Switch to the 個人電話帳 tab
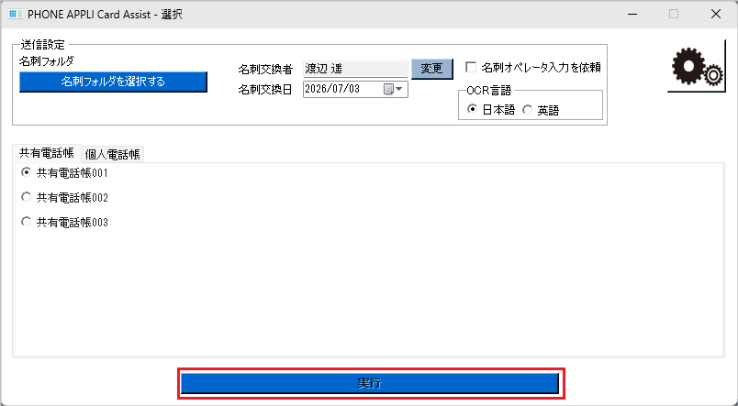The width and height of the screenshot is (738, 406). click(x=113, y=155)
